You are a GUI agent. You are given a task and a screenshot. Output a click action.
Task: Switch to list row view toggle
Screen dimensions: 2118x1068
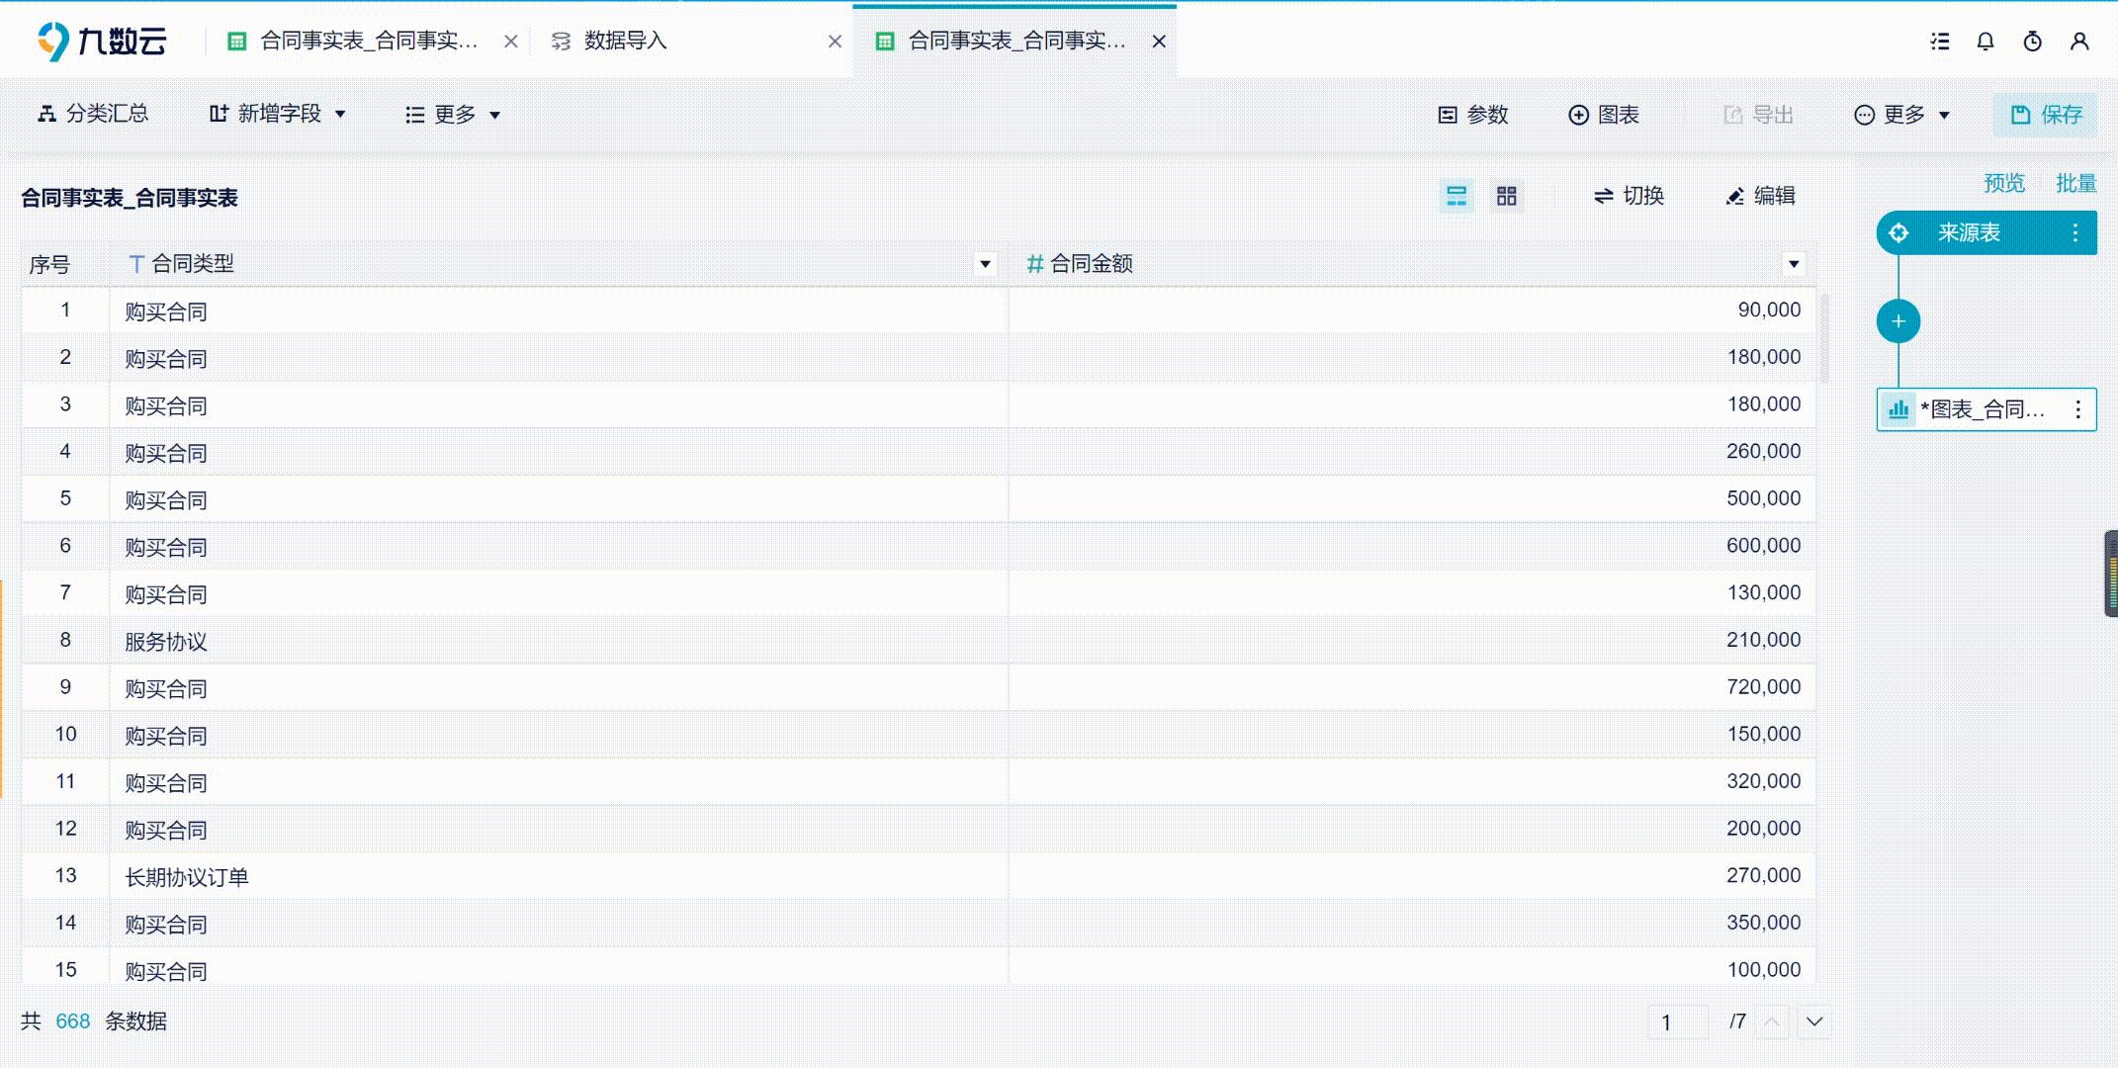[x=1456, y=196]
